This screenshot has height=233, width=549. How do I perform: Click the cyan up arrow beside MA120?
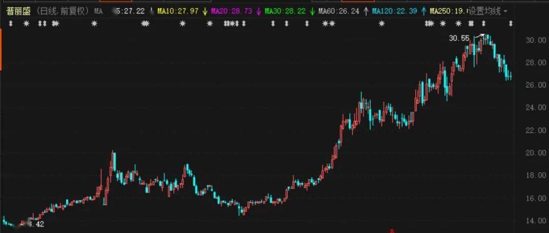click(423, 12)
